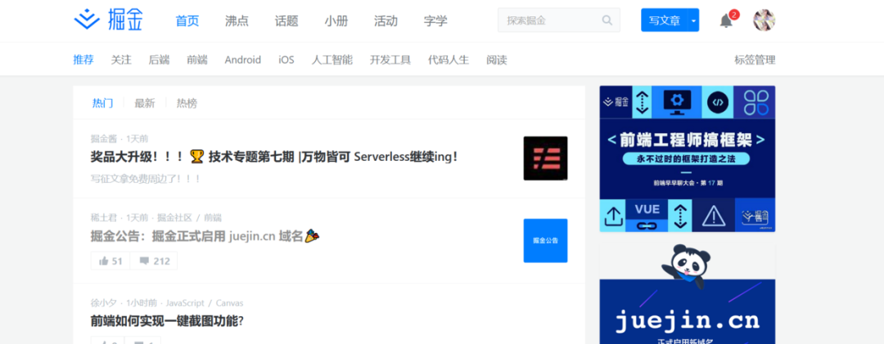Select the 阅读 category tab
This screenshot has width=884, height=344.
pyautogui.click(x=497, y=60)
